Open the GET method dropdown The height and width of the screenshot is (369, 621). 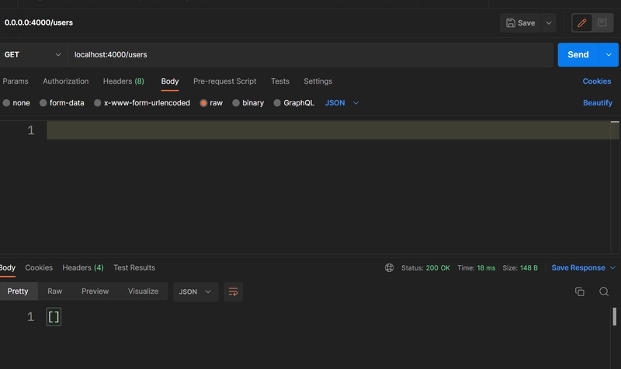pyautogui.click(x=33, y=54)
